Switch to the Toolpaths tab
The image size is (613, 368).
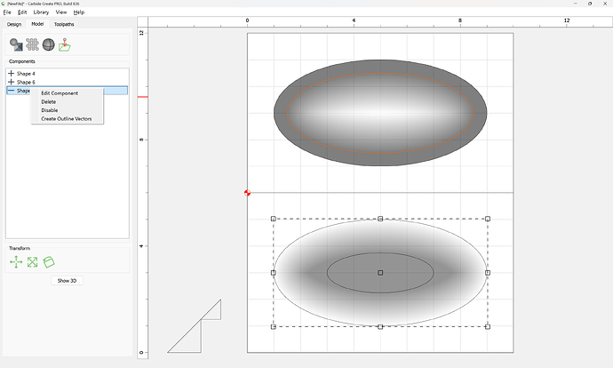pyautogui.click(x=65, y=24)
